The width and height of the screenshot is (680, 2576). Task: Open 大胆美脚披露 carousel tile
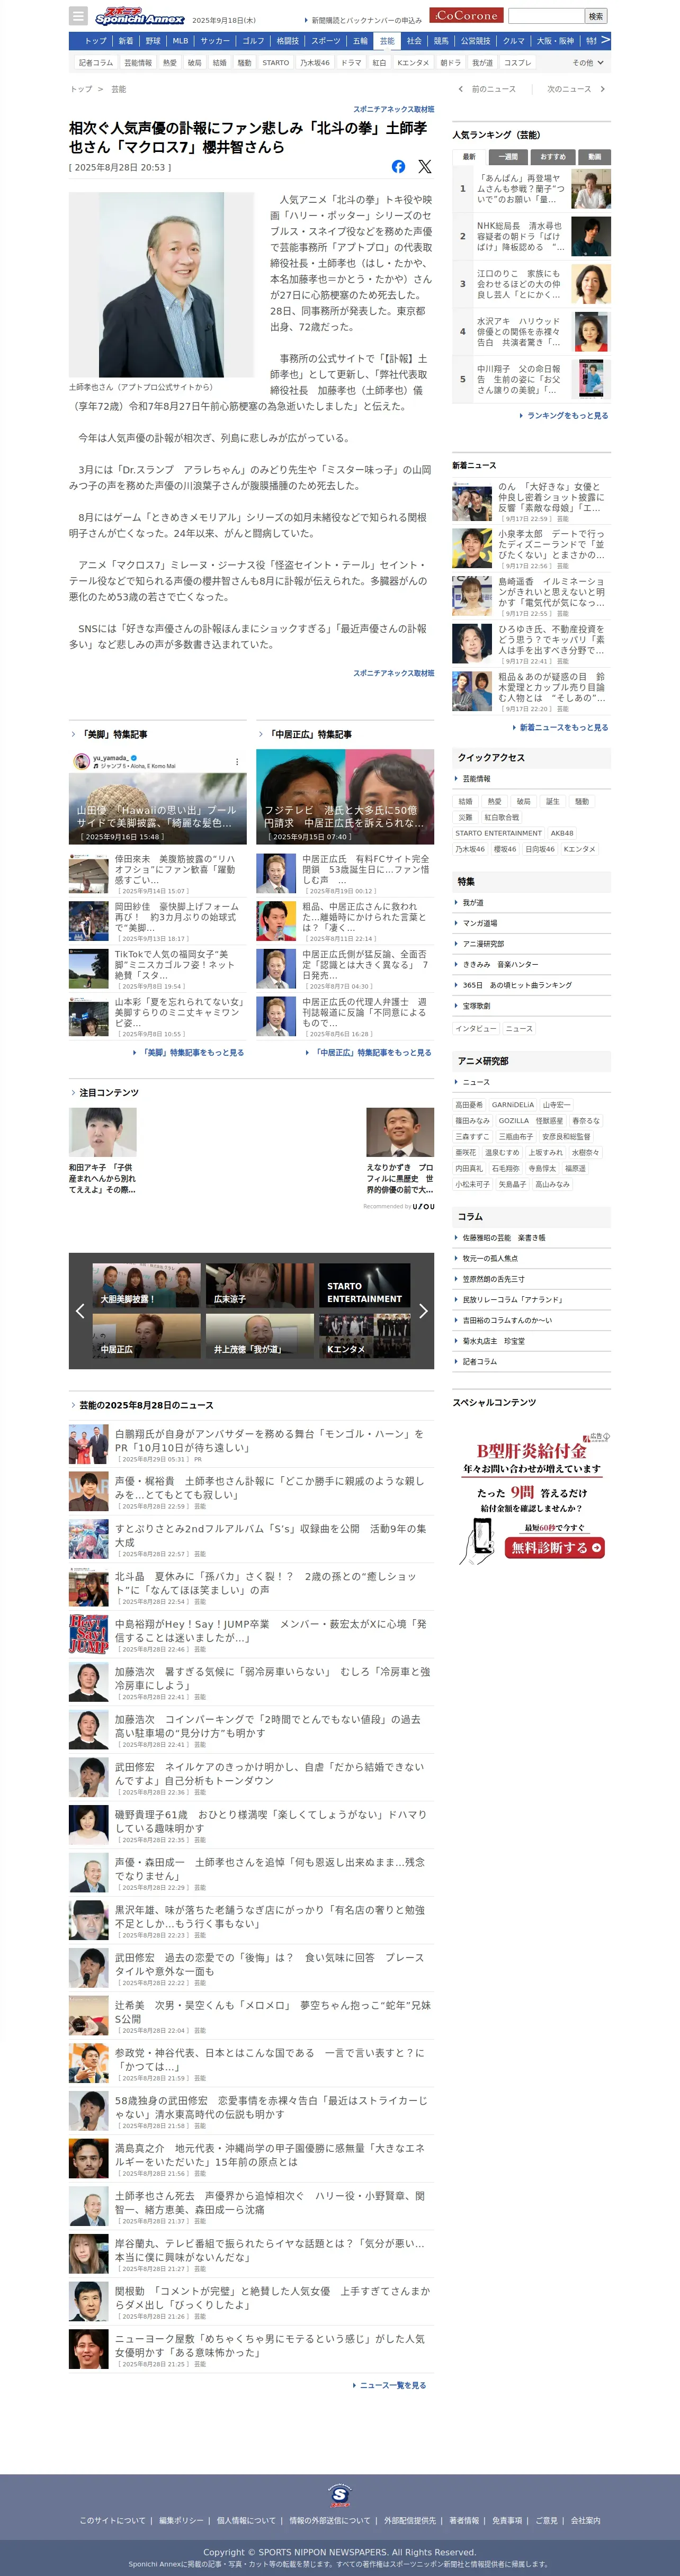point(147,1285)
